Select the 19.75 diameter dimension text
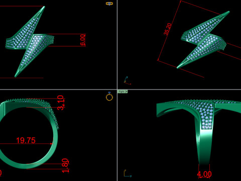Viewport: 241px width, 181px height. coord(26,140)
